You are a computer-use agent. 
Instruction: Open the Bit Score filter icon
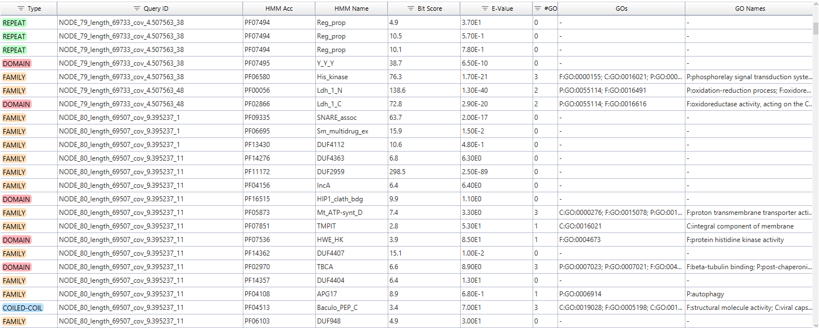411,8
